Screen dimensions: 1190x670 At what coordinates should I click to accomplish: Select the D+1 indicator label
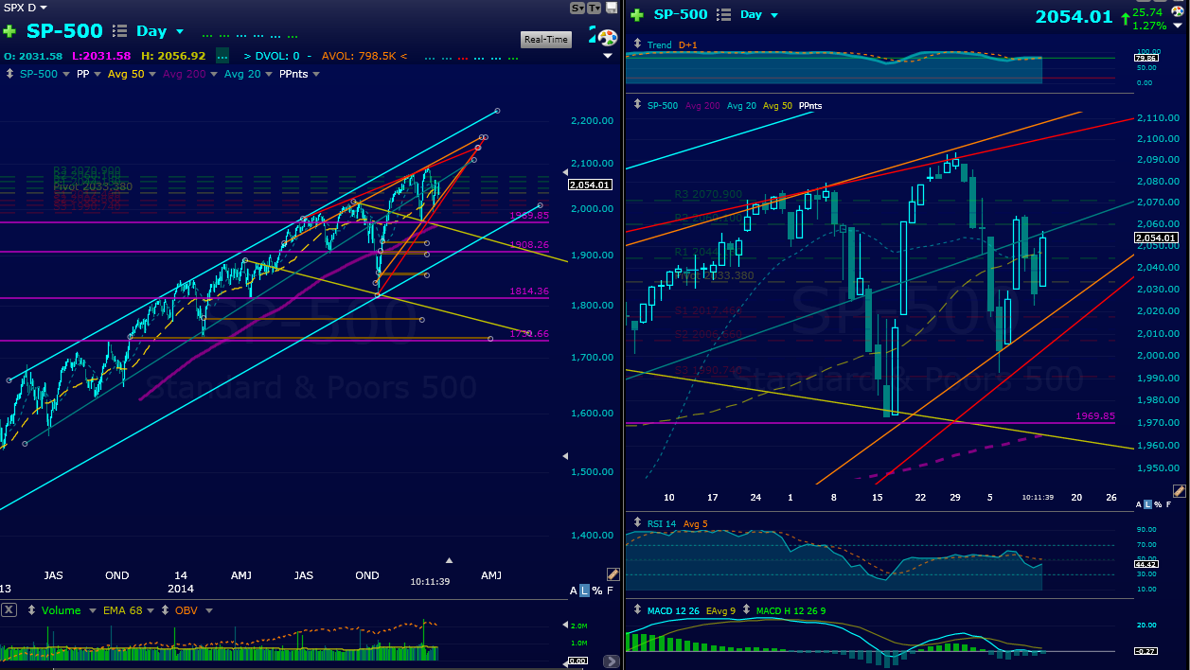coord(687,44)
